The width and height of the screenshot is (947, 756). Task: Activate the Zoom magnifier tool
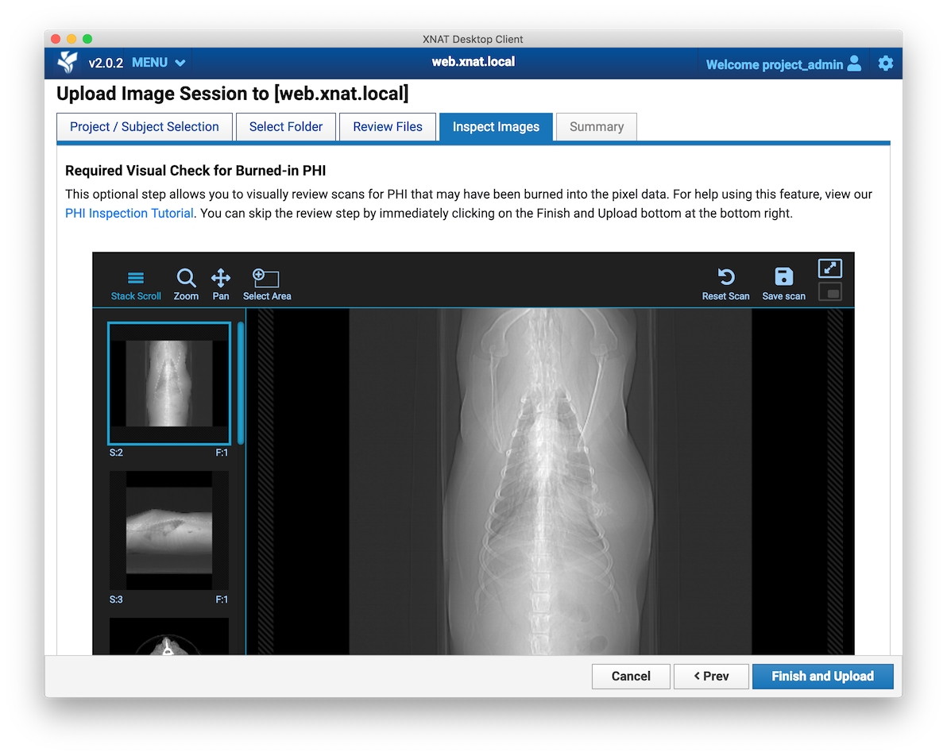[186, 285]
